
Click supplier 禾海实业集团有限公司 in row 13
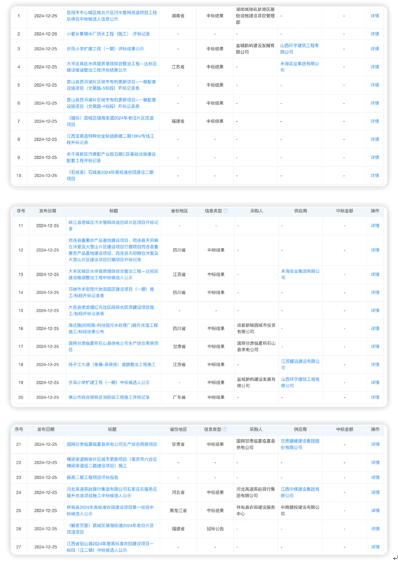coord(300,275)
